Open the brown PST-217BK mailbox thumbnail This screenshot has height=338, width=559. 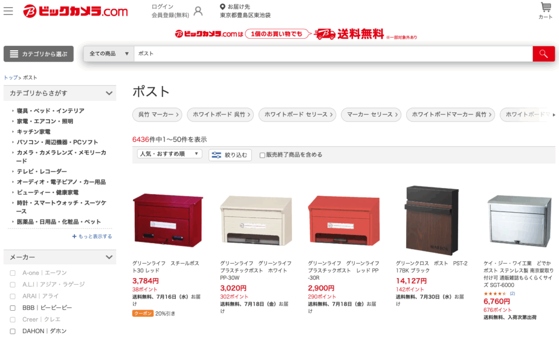pyautogui.click(x=432, y=220)
